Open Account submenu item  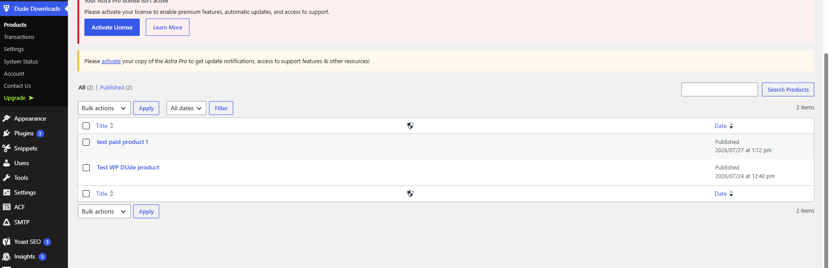(14, 73)
